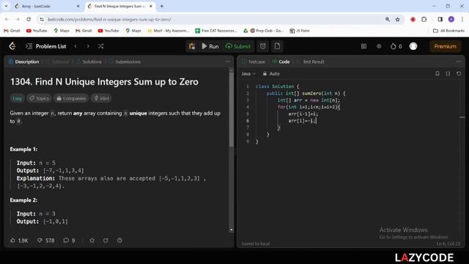Open the timer alarm clock icon

(x=262, y=46)
